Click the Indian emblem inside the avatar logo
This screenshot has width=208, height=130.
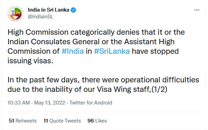[13, 12]
